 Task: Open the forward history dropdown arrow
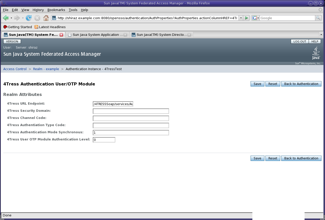(x=23, y=18)
